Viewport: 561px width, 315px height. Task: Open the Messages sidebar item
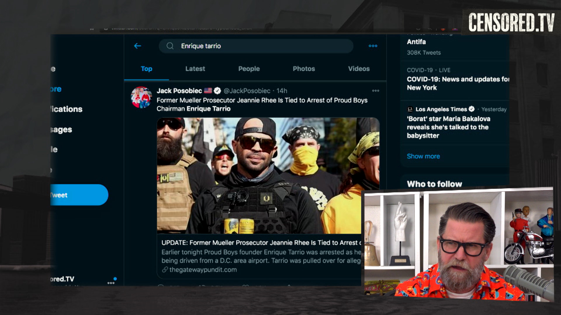tap(61, 129)
